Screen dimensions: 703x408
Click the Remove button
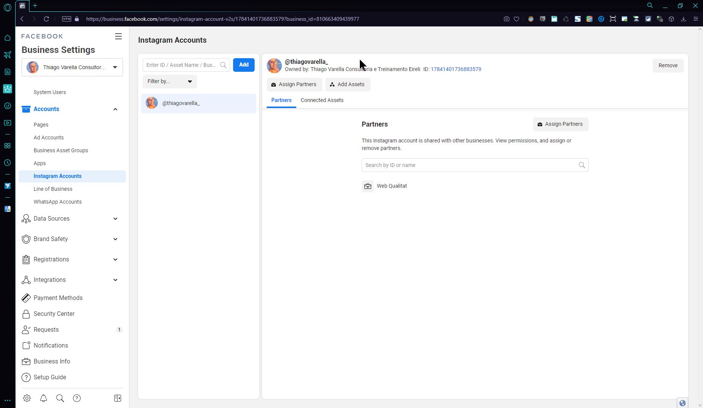point(668,66)
